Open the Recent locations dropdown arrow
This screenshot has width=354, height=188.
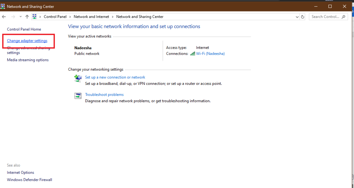pos(20,17)
